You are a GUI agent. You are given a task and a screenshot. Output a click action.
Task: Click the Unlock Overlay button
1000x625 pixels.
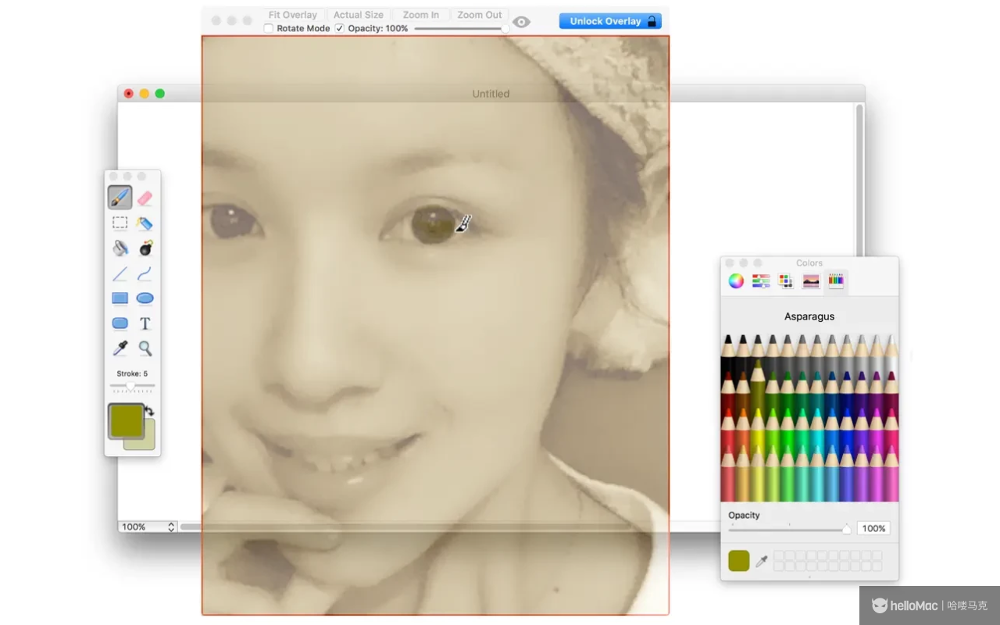(x=610, y=21)
